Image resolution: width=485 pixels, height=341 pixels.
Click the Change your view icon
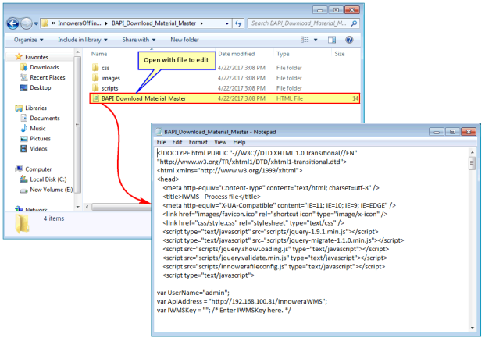pos(305,40)
